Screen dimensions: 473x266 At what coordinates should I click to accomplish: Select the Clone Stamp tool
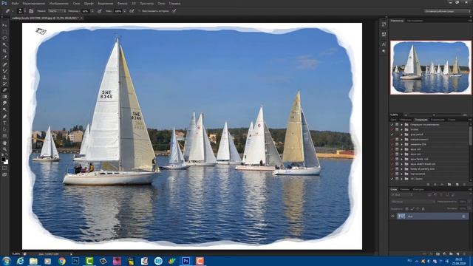[x=4, y=78]
